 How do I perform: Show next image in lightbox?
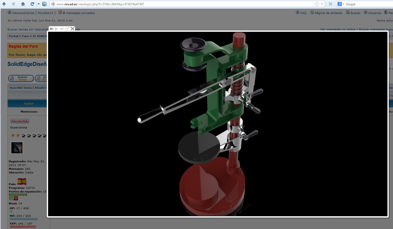point(62,29)
